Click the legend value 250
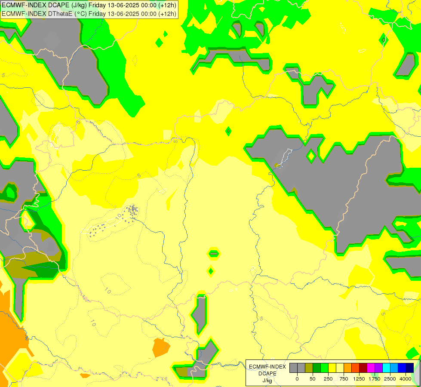 [x=328, y=379]
